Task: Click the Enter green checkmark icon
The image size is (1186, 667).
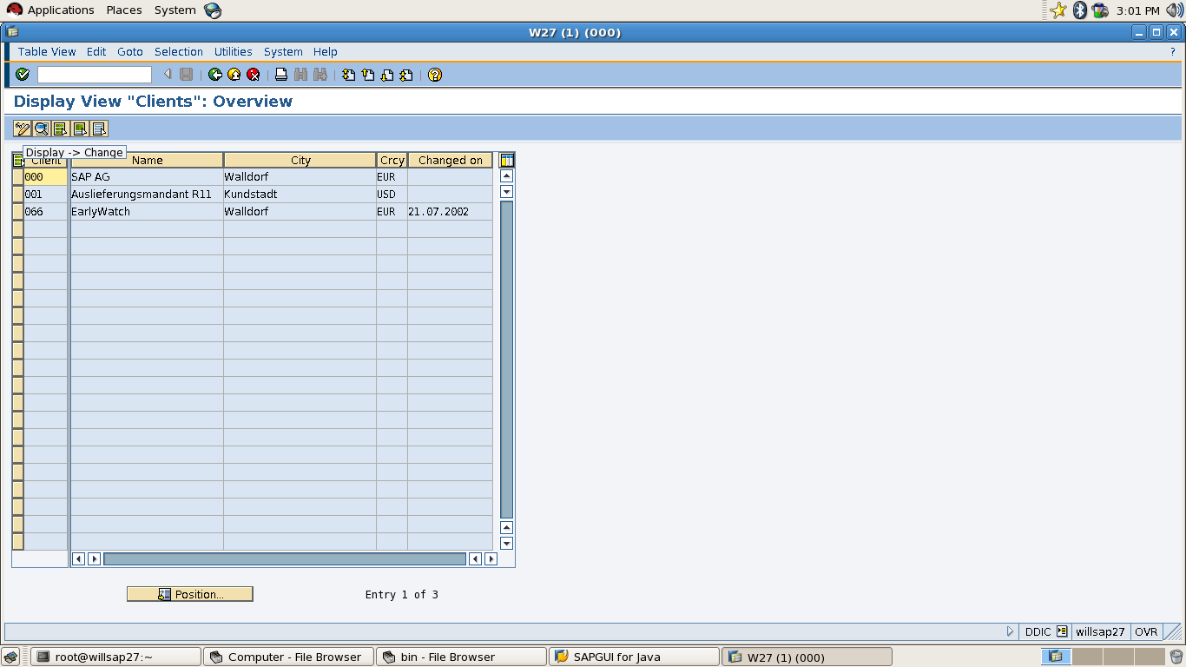Action: coord(22,75)
